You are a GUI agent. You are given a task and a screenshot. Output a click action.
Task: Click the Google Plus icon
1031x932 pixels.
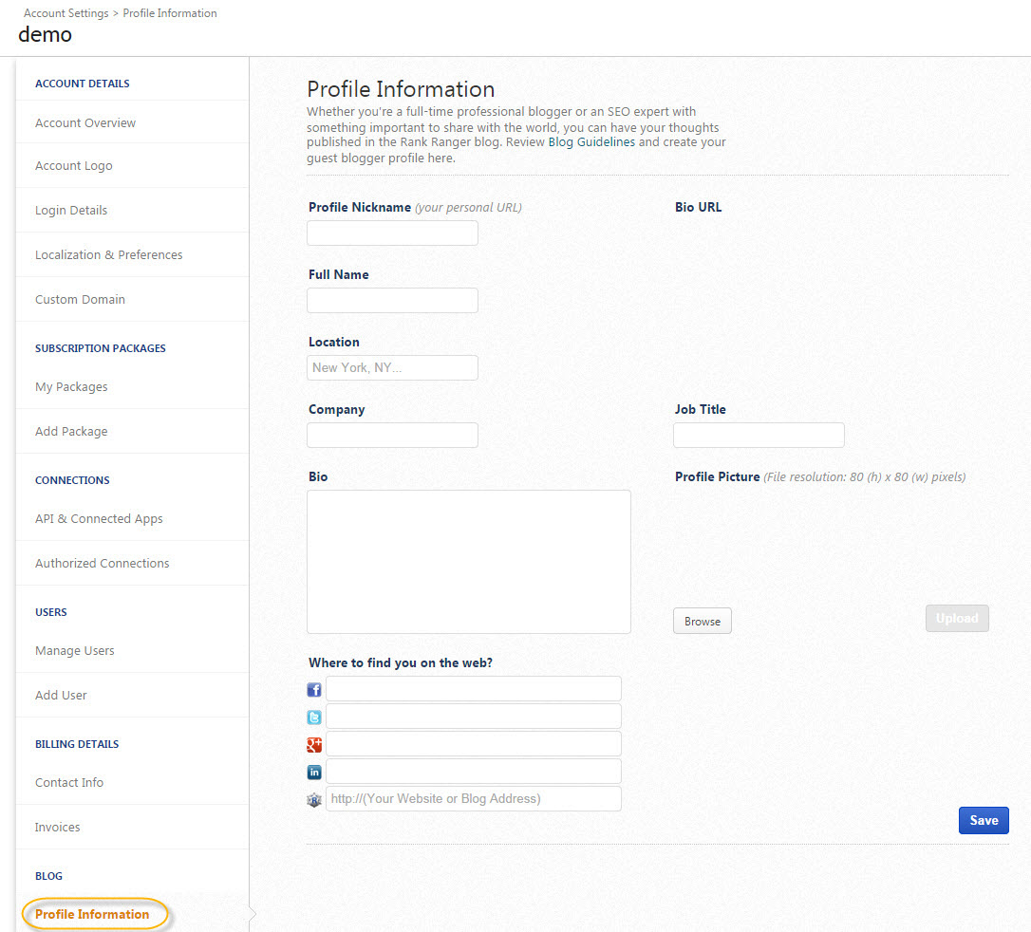click(x=314, y=745)
